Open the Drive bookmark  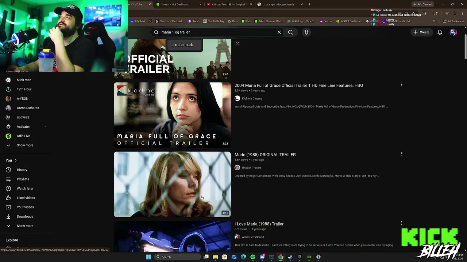[233, 21]
